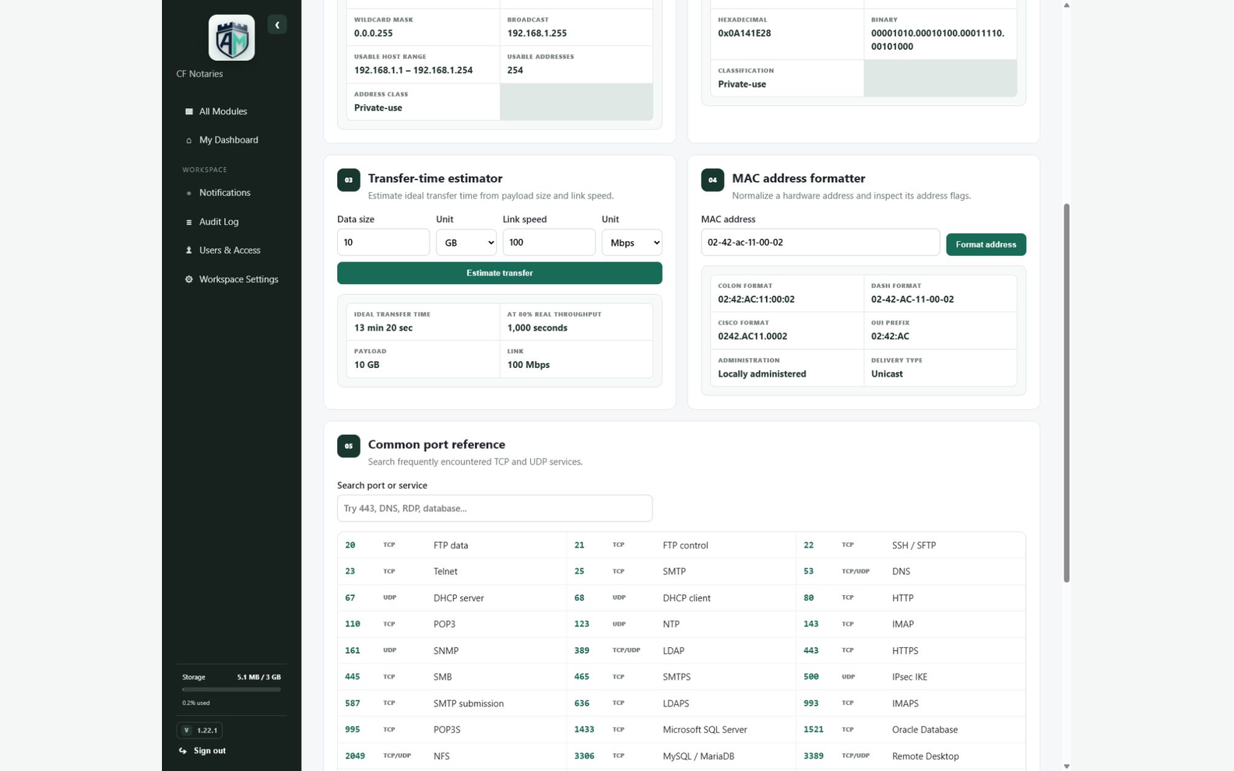The height and width of the screenshot is (771, 1234).
Task: Click the Link speed input field
Action: pos(549,243)
